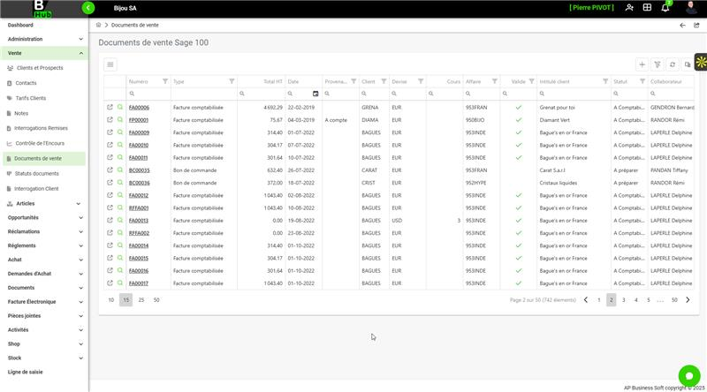Image resolution: width=707 pixels, height=392 pixels.
Task: Open Contrôle de l'Encours
Action: click(40, 143)
